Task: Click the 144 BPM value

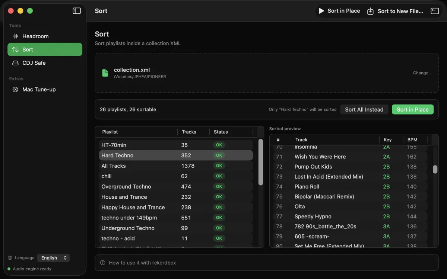Action: tap(412, 217)
